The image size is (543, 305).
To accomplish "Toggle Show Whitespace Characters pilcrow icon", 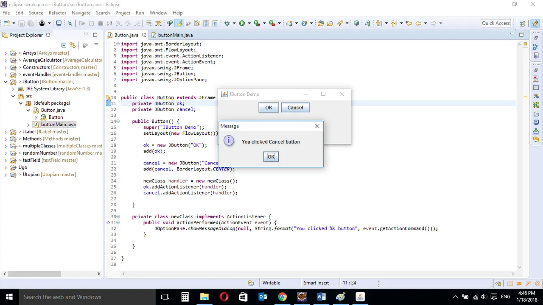I will [x=215, y=23].
